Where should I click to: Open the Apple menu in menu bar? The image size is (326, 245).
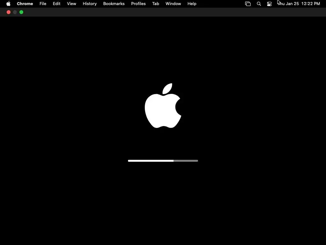[x=8, y=4]
